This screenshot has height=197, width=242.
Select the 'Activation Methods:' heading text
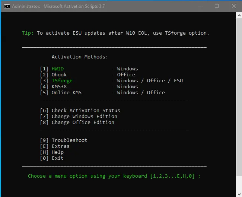[x=80, y=57]
